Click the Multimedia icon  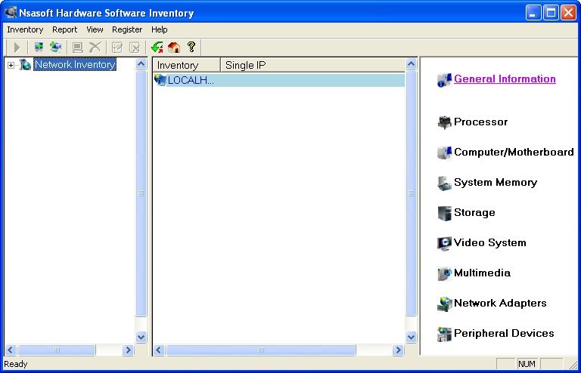pyautogui.click(x=444, y=273)
